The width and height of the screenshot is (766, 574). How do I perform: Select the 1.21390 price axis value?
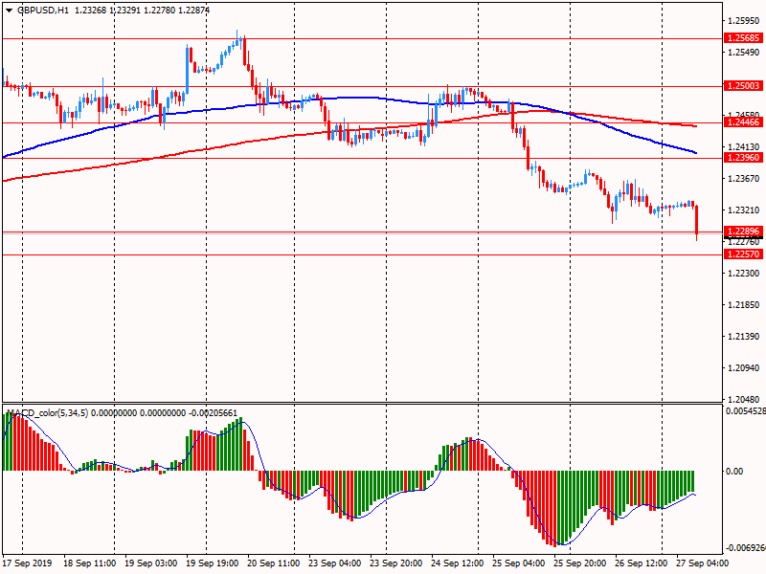[x=744, y=337]
